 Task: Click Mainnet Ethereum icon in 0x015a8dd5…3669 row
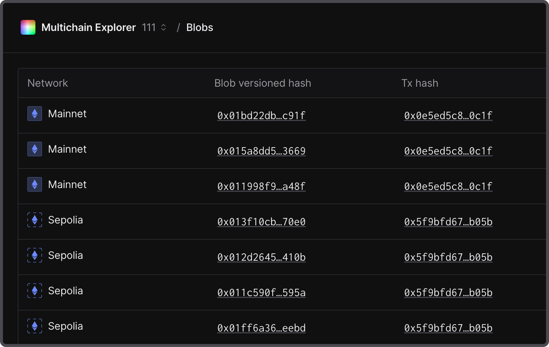click(35, 149)
